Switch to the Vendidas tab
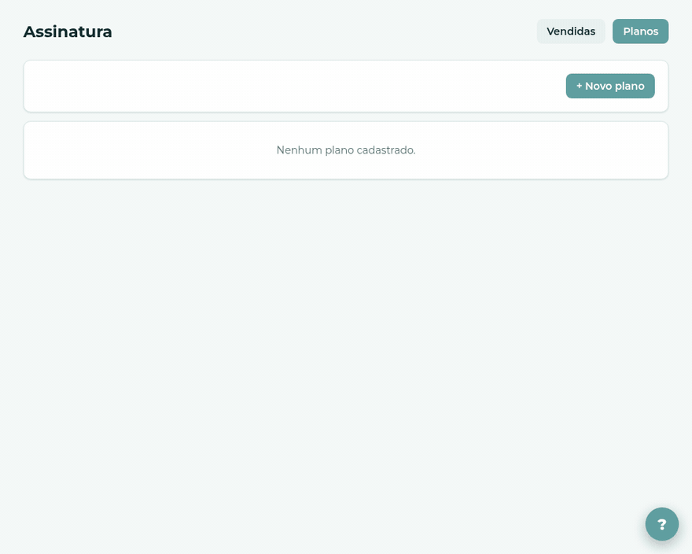 (571, 31)
